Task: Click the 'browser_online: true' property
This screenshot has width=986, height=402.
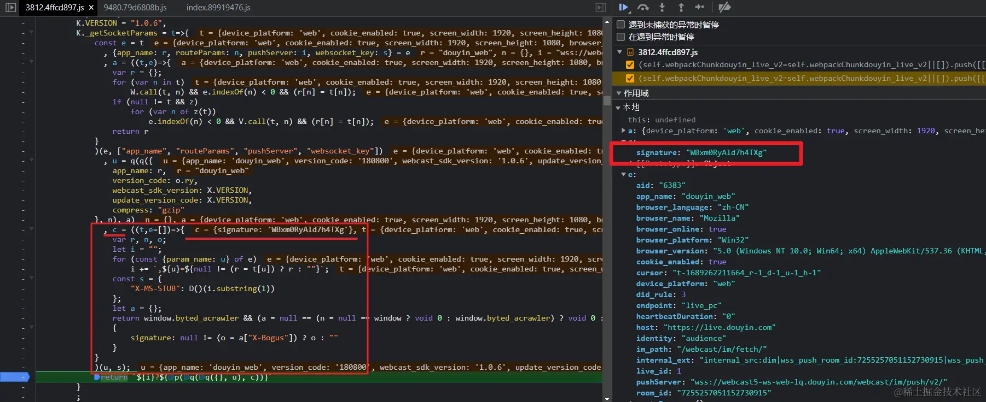Action: coord(681,229)
